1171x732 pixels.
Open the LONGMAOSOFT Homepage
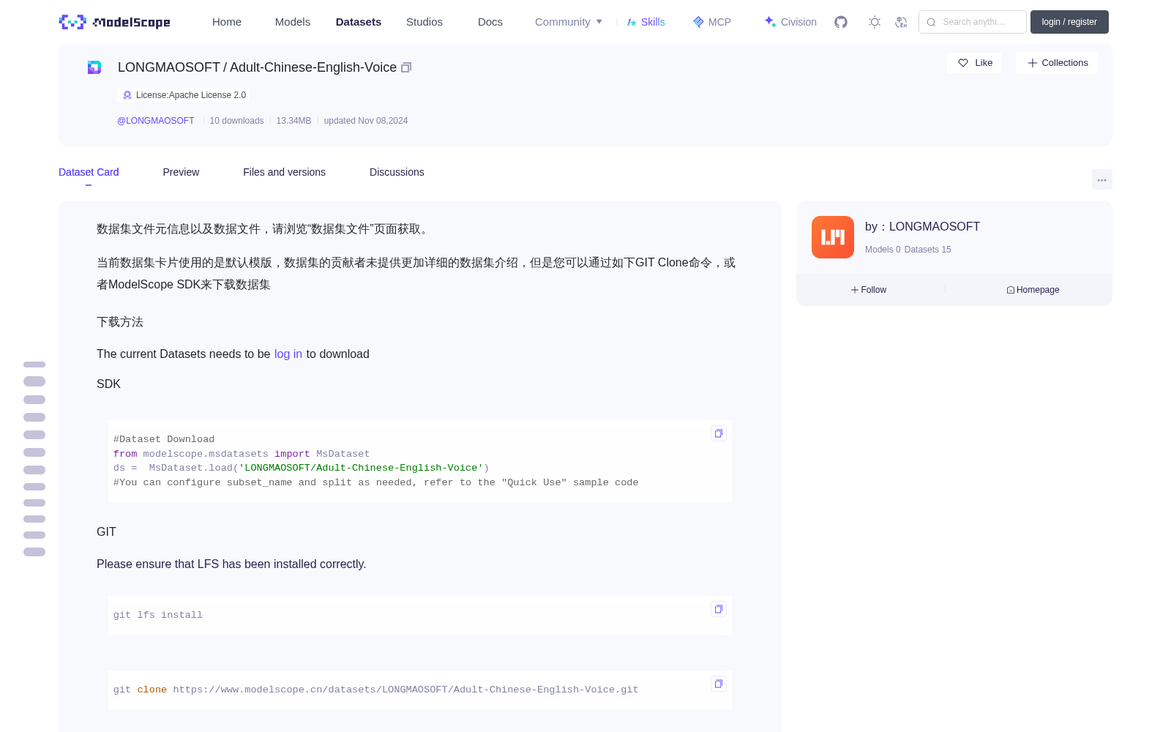(x=1033, y=290)
